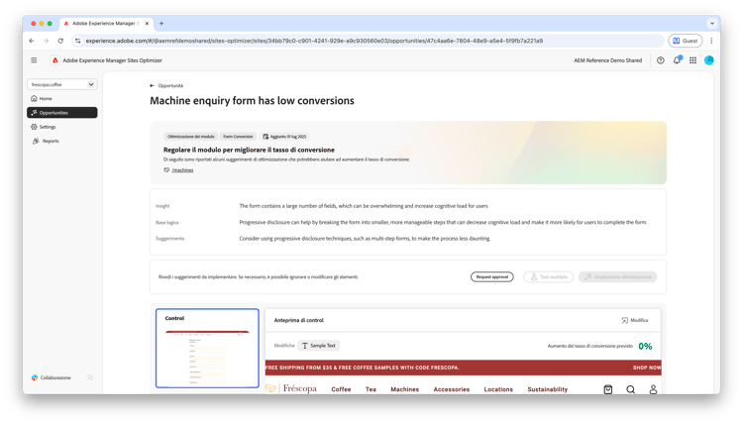Click the Base logica row label
Screen dimensions: 743x424
167,222
